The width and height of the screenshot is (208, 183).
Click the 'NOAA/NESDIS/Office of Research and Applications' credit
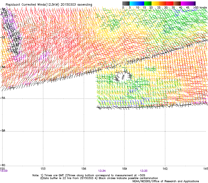coord(166,181)
